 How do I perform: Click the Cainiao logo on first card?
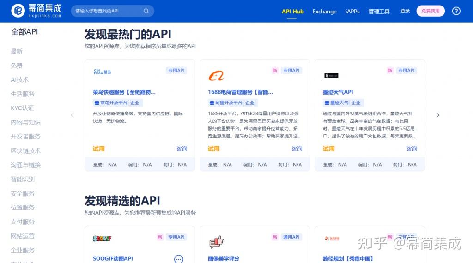102,72
